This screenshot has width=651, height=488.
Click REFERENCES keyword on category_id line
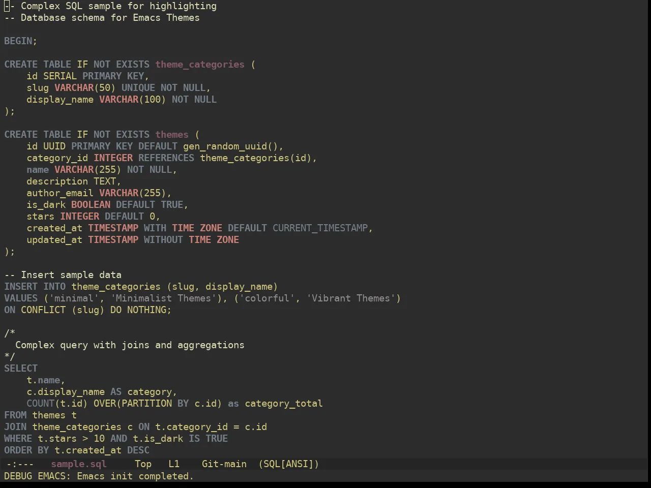[x=166, y=158]
